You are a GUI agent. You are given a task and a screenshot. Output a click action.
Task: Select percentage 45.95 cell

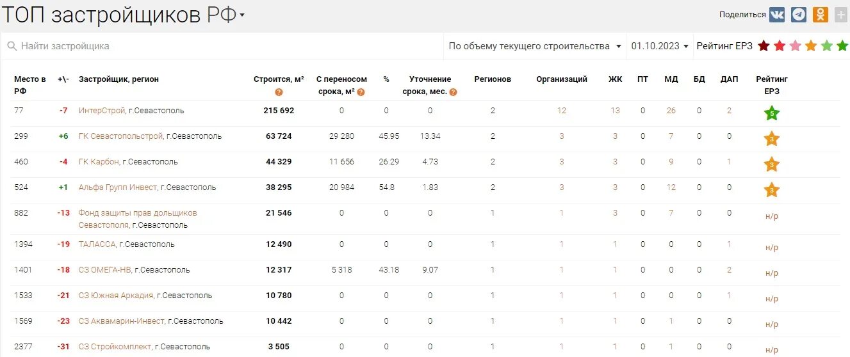point(389,136)
